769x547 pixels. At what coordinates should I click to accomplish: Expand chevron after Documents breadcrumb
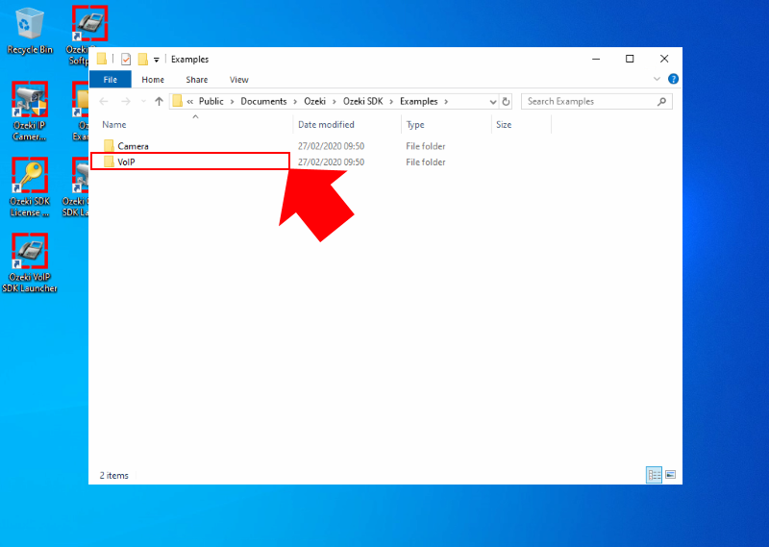pyautogui.click(x=295, y=102)
